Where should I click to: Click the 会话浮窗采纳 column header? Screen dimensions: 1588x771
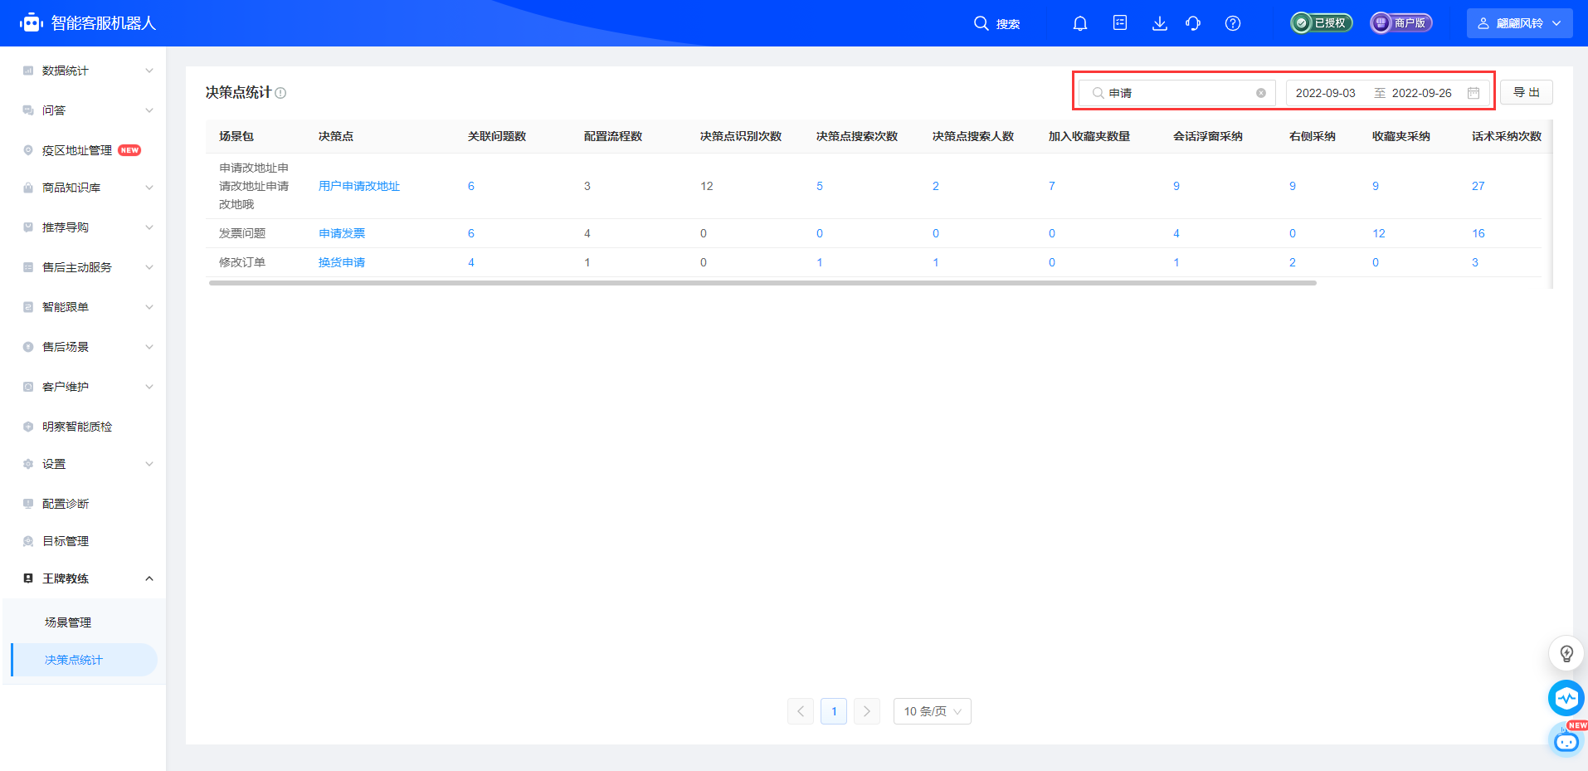[1208, 136]
